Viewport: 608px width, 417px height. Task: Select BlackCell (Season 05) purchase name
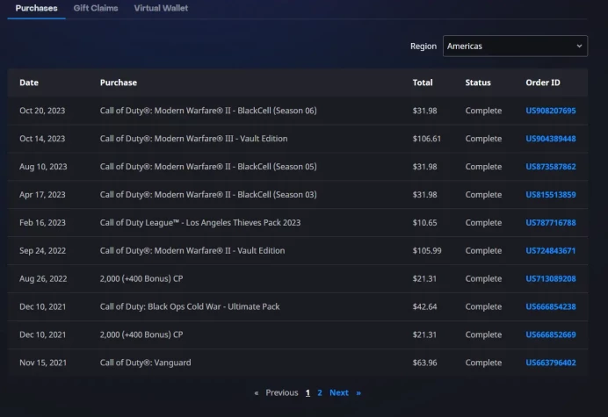[x=208, y=167]
